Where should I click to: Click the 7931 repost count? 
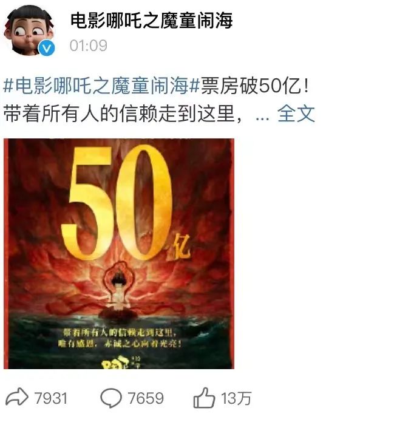pos(50,398)
